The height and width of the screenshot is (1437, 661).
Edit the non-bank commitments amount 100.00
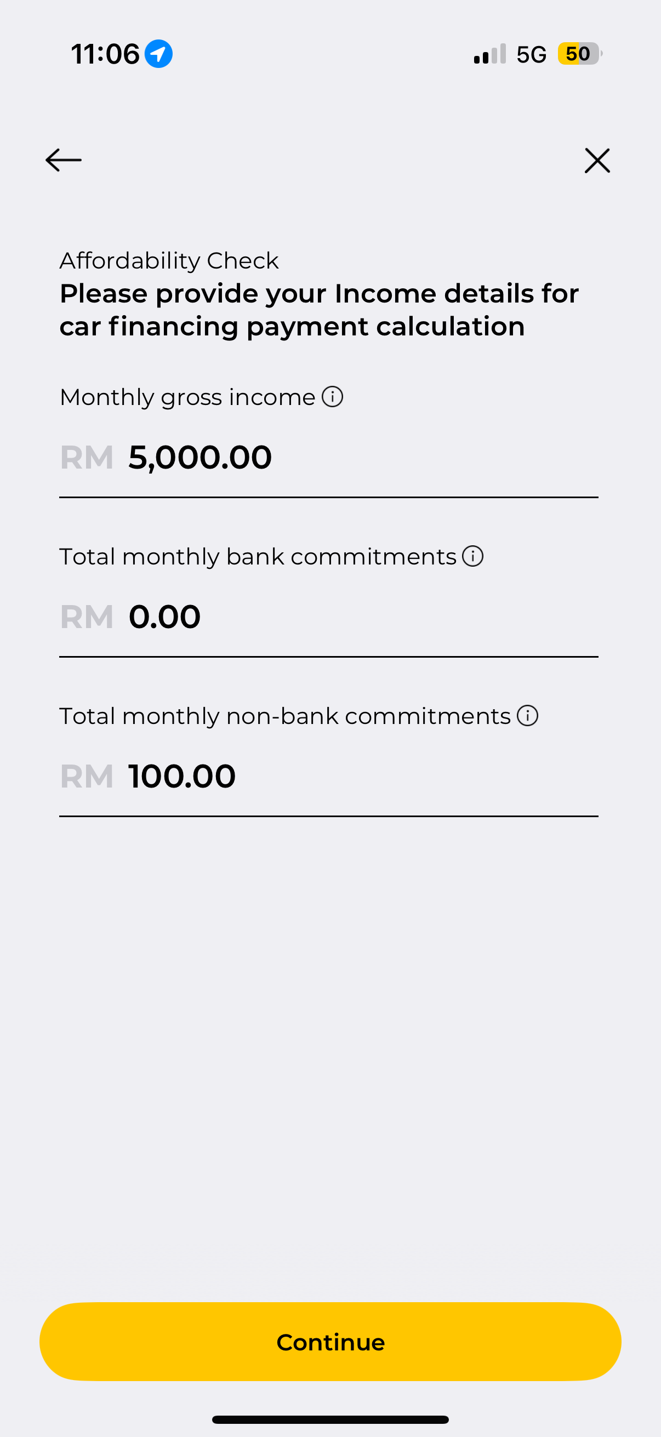tap(182, 777)
